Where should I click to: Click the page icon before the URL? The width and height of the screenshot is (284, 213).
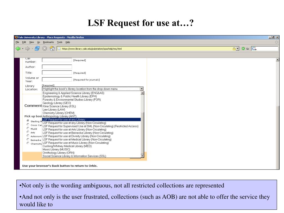pyautogui.click(x=59, y=49)
